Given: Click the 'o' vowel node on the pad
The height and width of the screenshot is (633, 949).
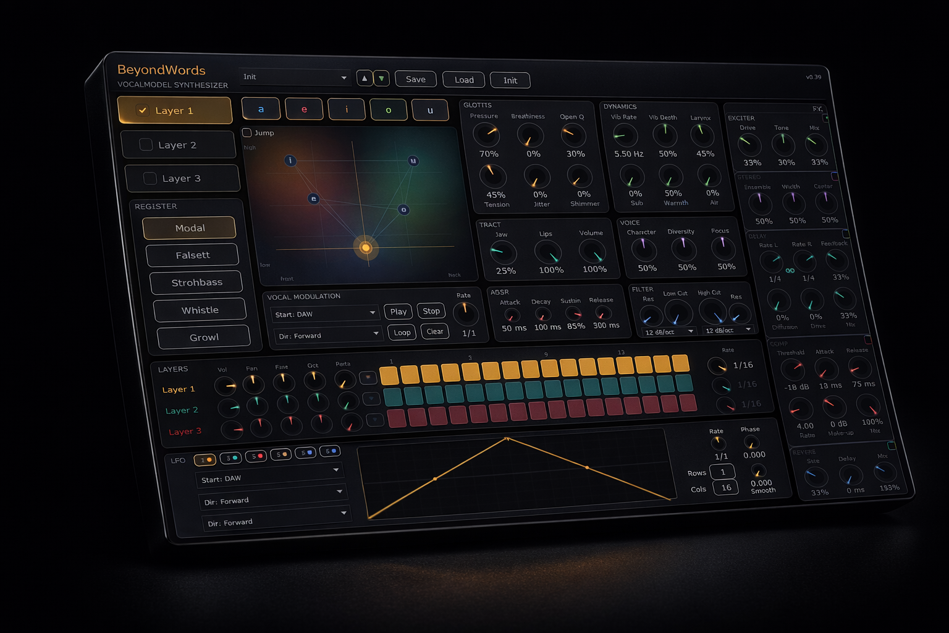Looking at the screenshot, I should tap(403, 210).
